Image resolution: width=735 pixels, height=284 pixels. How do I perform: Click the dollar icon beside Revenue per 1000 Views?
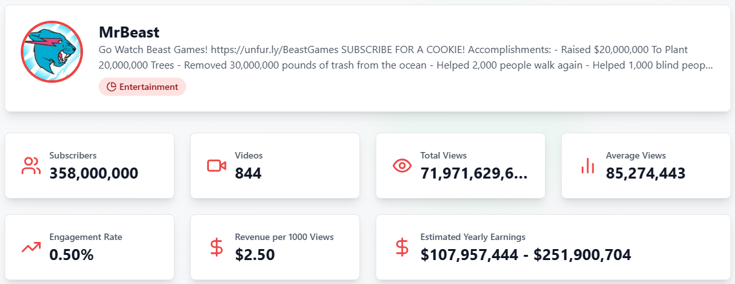click(217, 247)
